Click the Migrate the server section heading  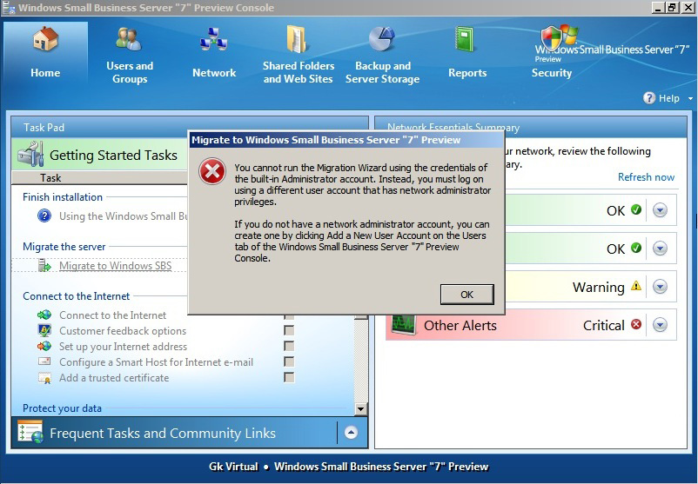coord(64,247)
